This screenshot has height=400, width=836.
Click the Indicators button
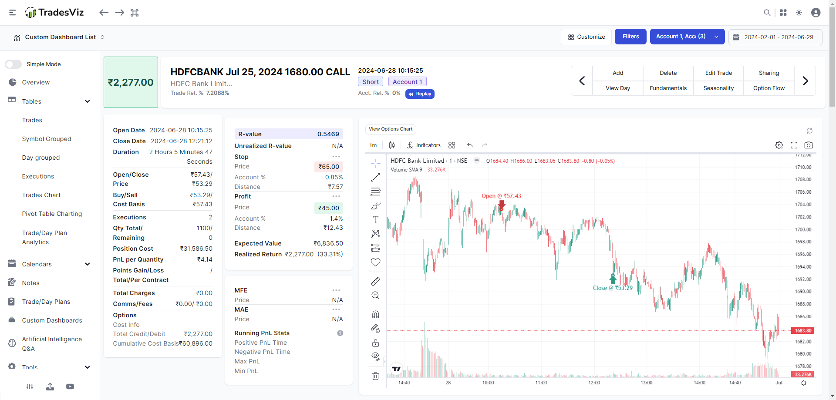[423, 145]
